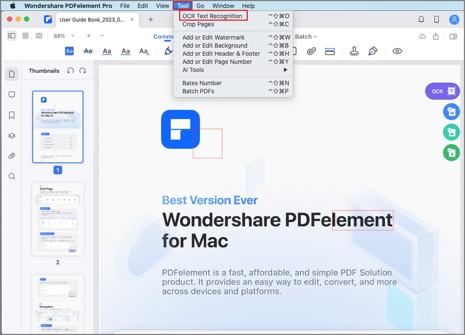
Task: Zoom out with the minus button
Action: 102,35
